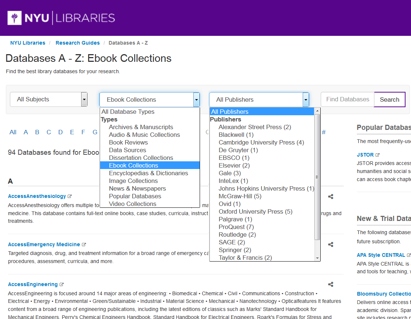This screenshot has height=319, width=411.
Task: Choose Book Reviews type
Action: coord(150,142)
